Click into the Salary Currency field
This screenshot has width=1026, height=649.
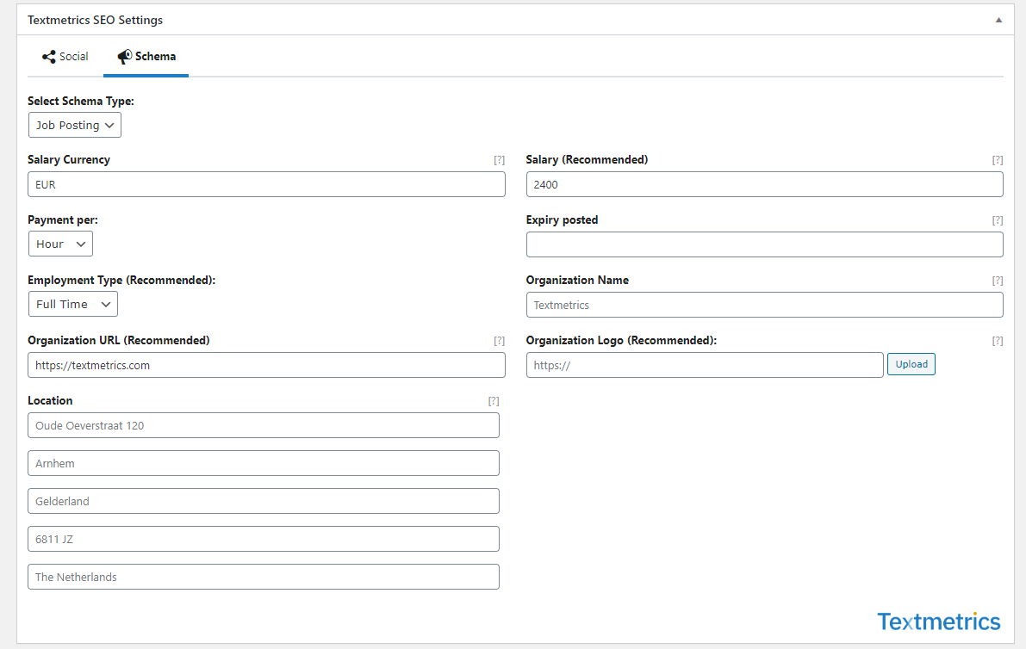click(x=266, y=184)
